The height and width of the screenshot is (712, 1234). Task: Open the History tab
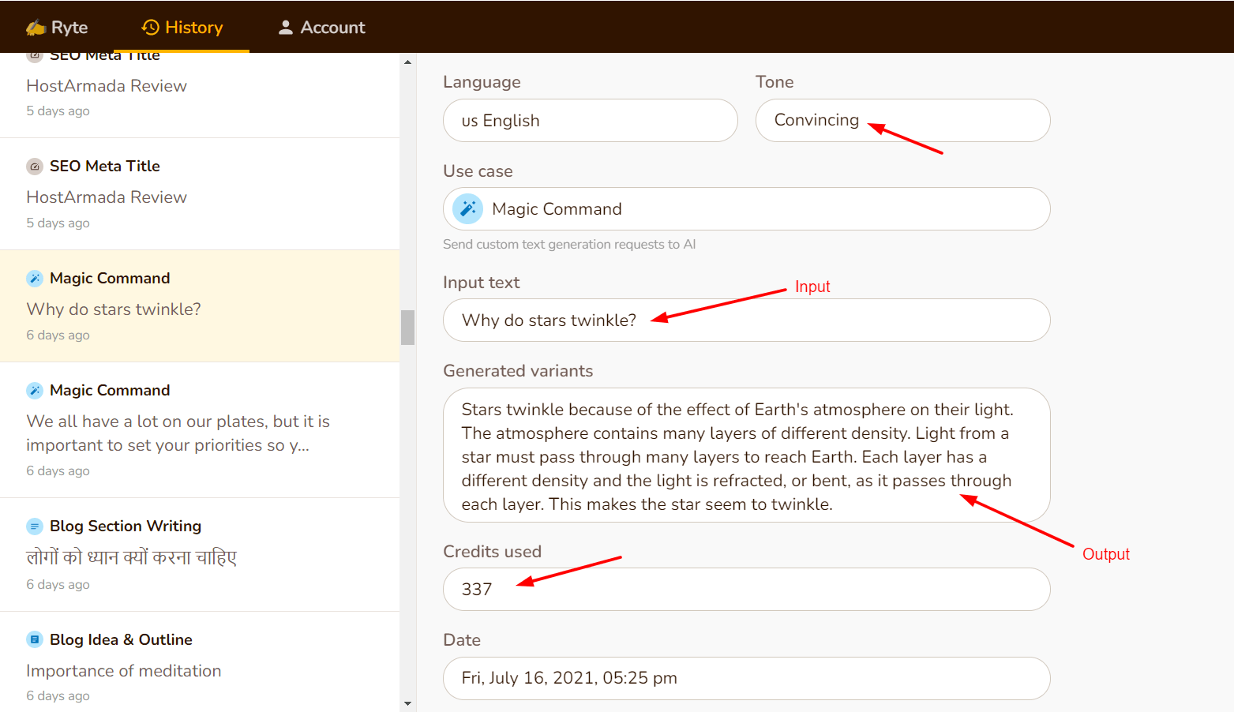click(182, 28)
